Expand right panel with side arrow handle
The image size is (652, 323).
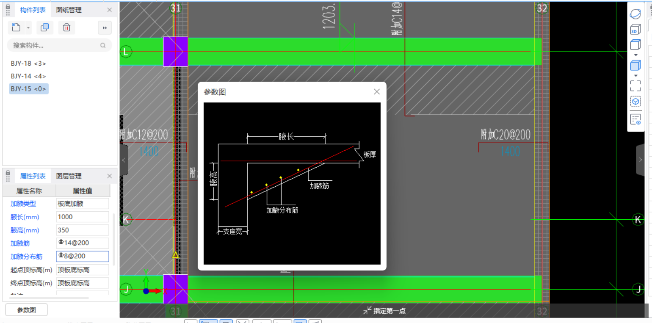pyautogui.click(x=640, y=160)
